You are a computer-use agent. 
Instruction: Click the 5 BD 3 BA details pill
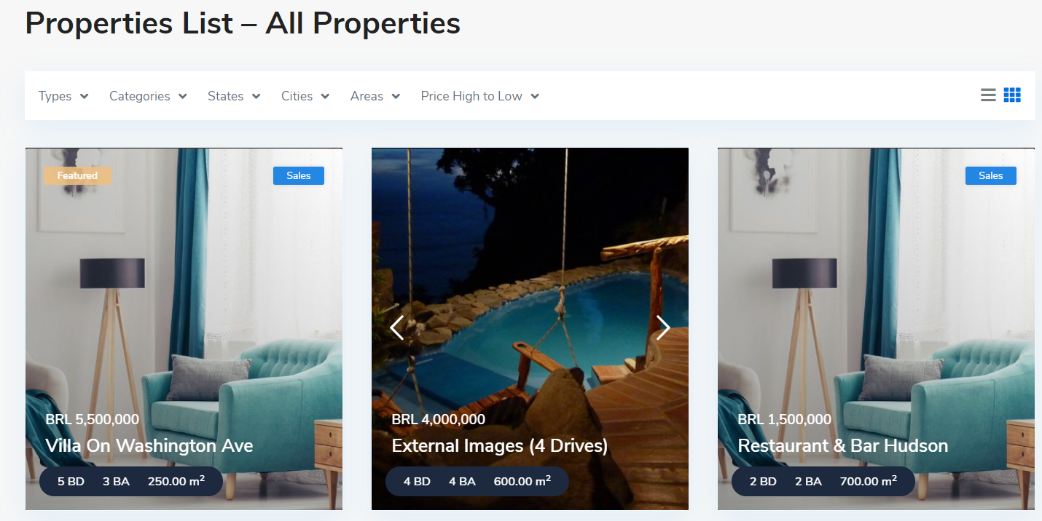coord(131,481)
